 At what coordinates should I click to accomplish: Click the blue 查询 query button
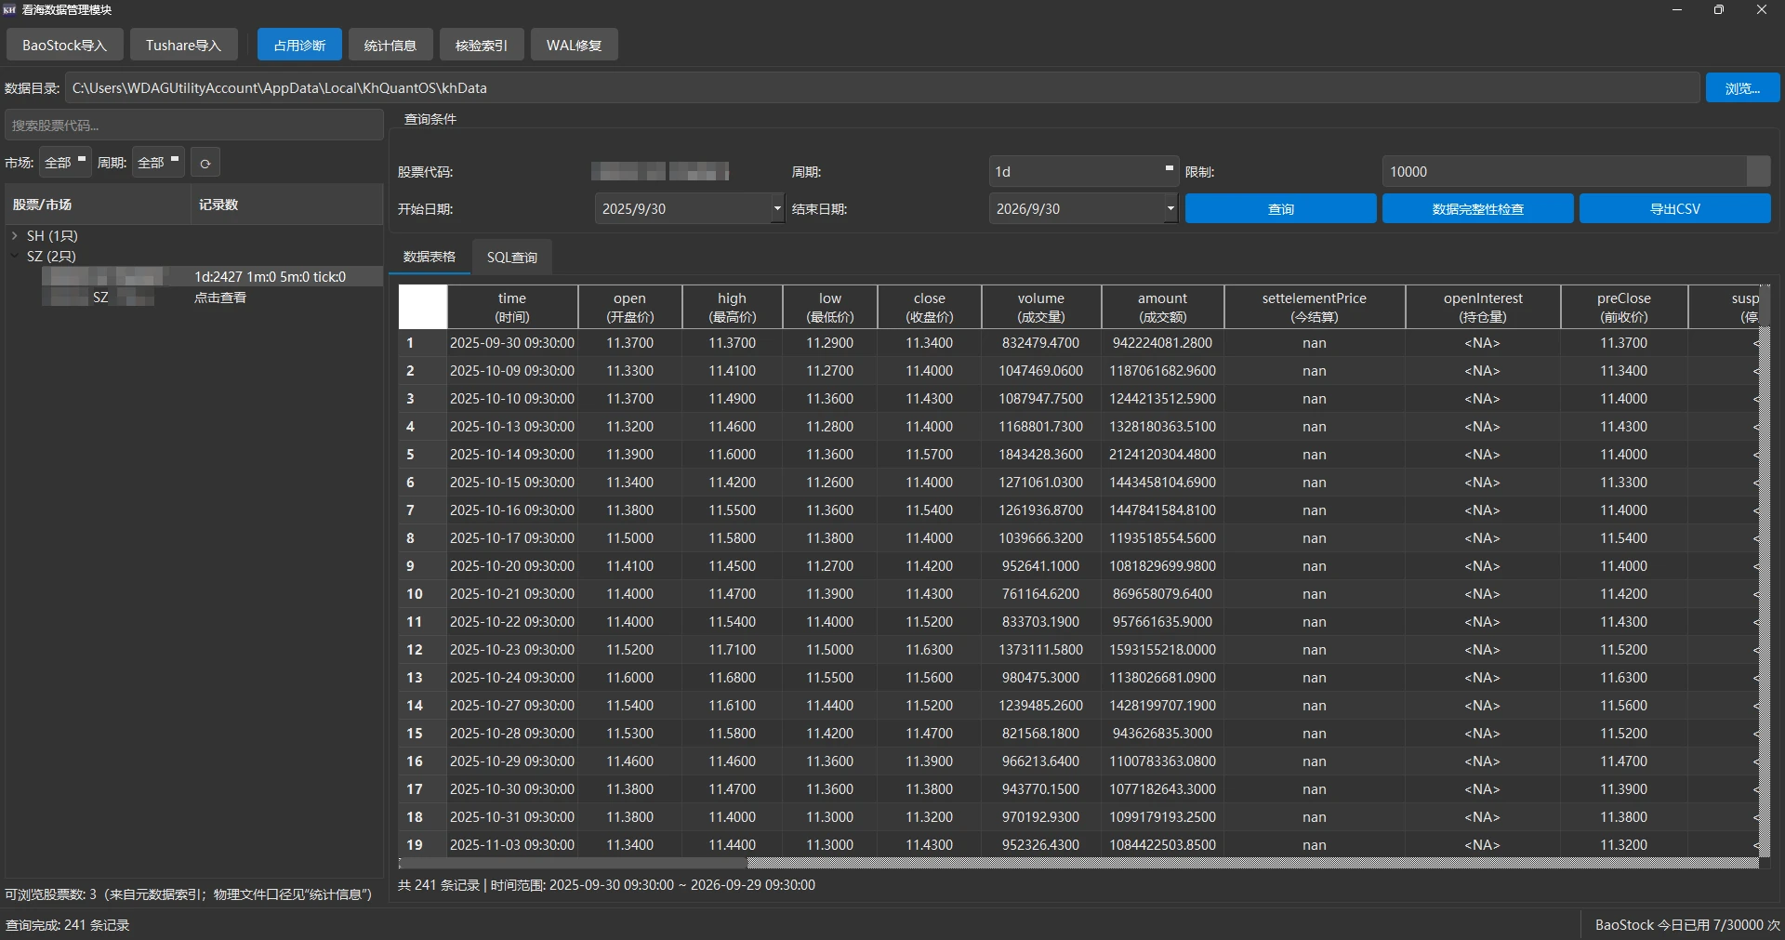coord(1280,209)
